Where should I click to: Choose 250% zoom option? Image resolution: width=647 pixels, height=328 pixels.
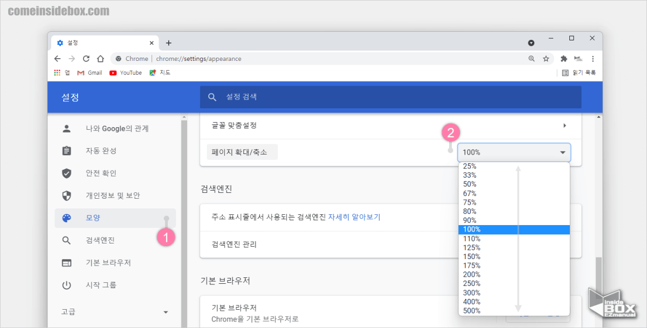tap(514, 284)
